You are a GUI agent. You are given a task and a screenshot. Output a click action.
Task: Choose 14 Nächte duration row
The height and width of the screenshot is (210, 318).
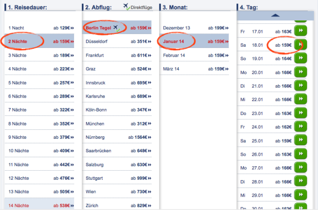tap(39, 204)
